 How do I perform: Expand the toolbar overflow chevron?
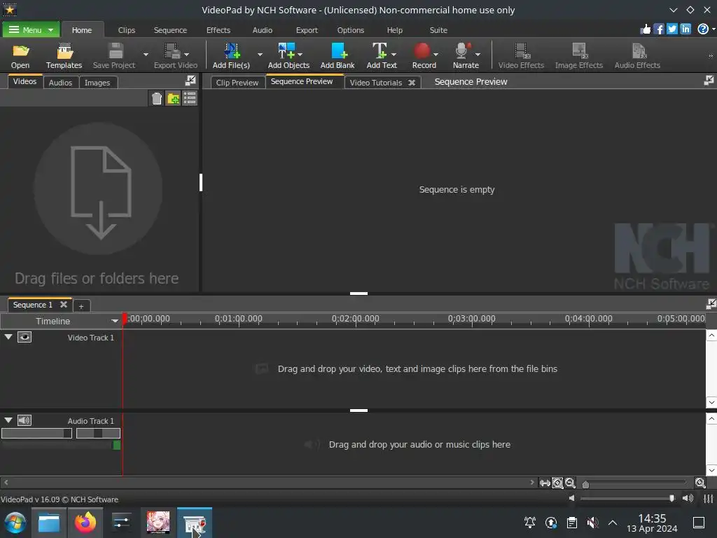(711, 56)
